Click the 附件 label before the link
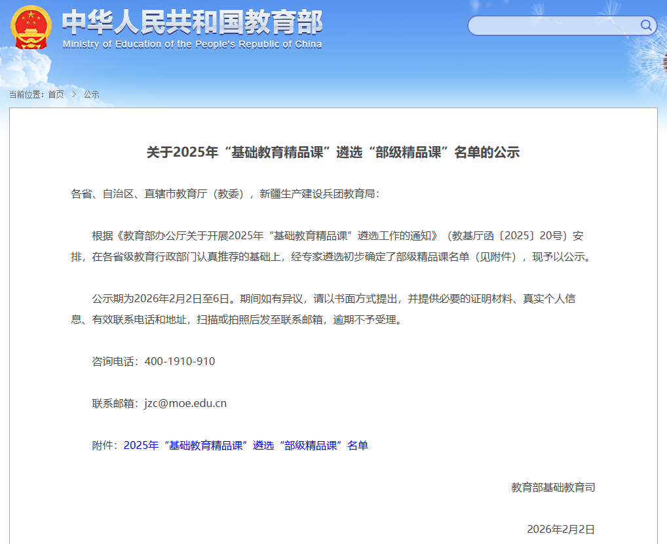 click(104, 446)
